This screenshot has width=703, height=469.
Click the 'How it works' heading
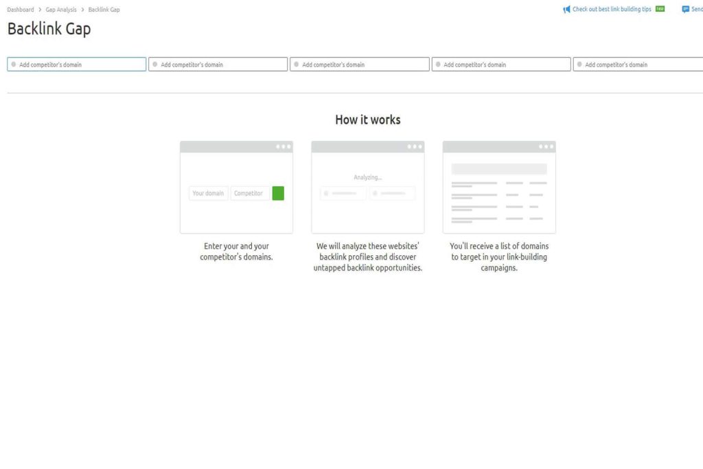click(368, 119)
